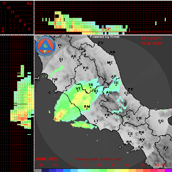Screen dimensions: 172x172
Task: Click the PG city label
Action: point(86,68)
